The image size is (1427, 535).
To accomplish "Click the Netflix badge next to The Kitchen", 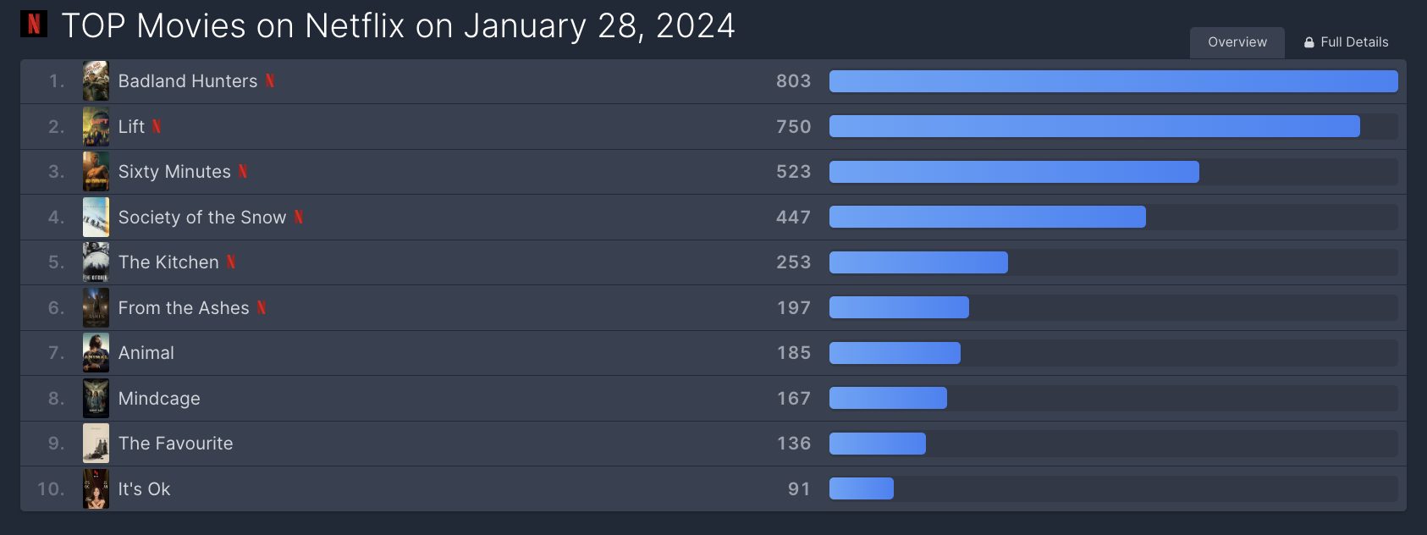I will click(x=231, y=262).
